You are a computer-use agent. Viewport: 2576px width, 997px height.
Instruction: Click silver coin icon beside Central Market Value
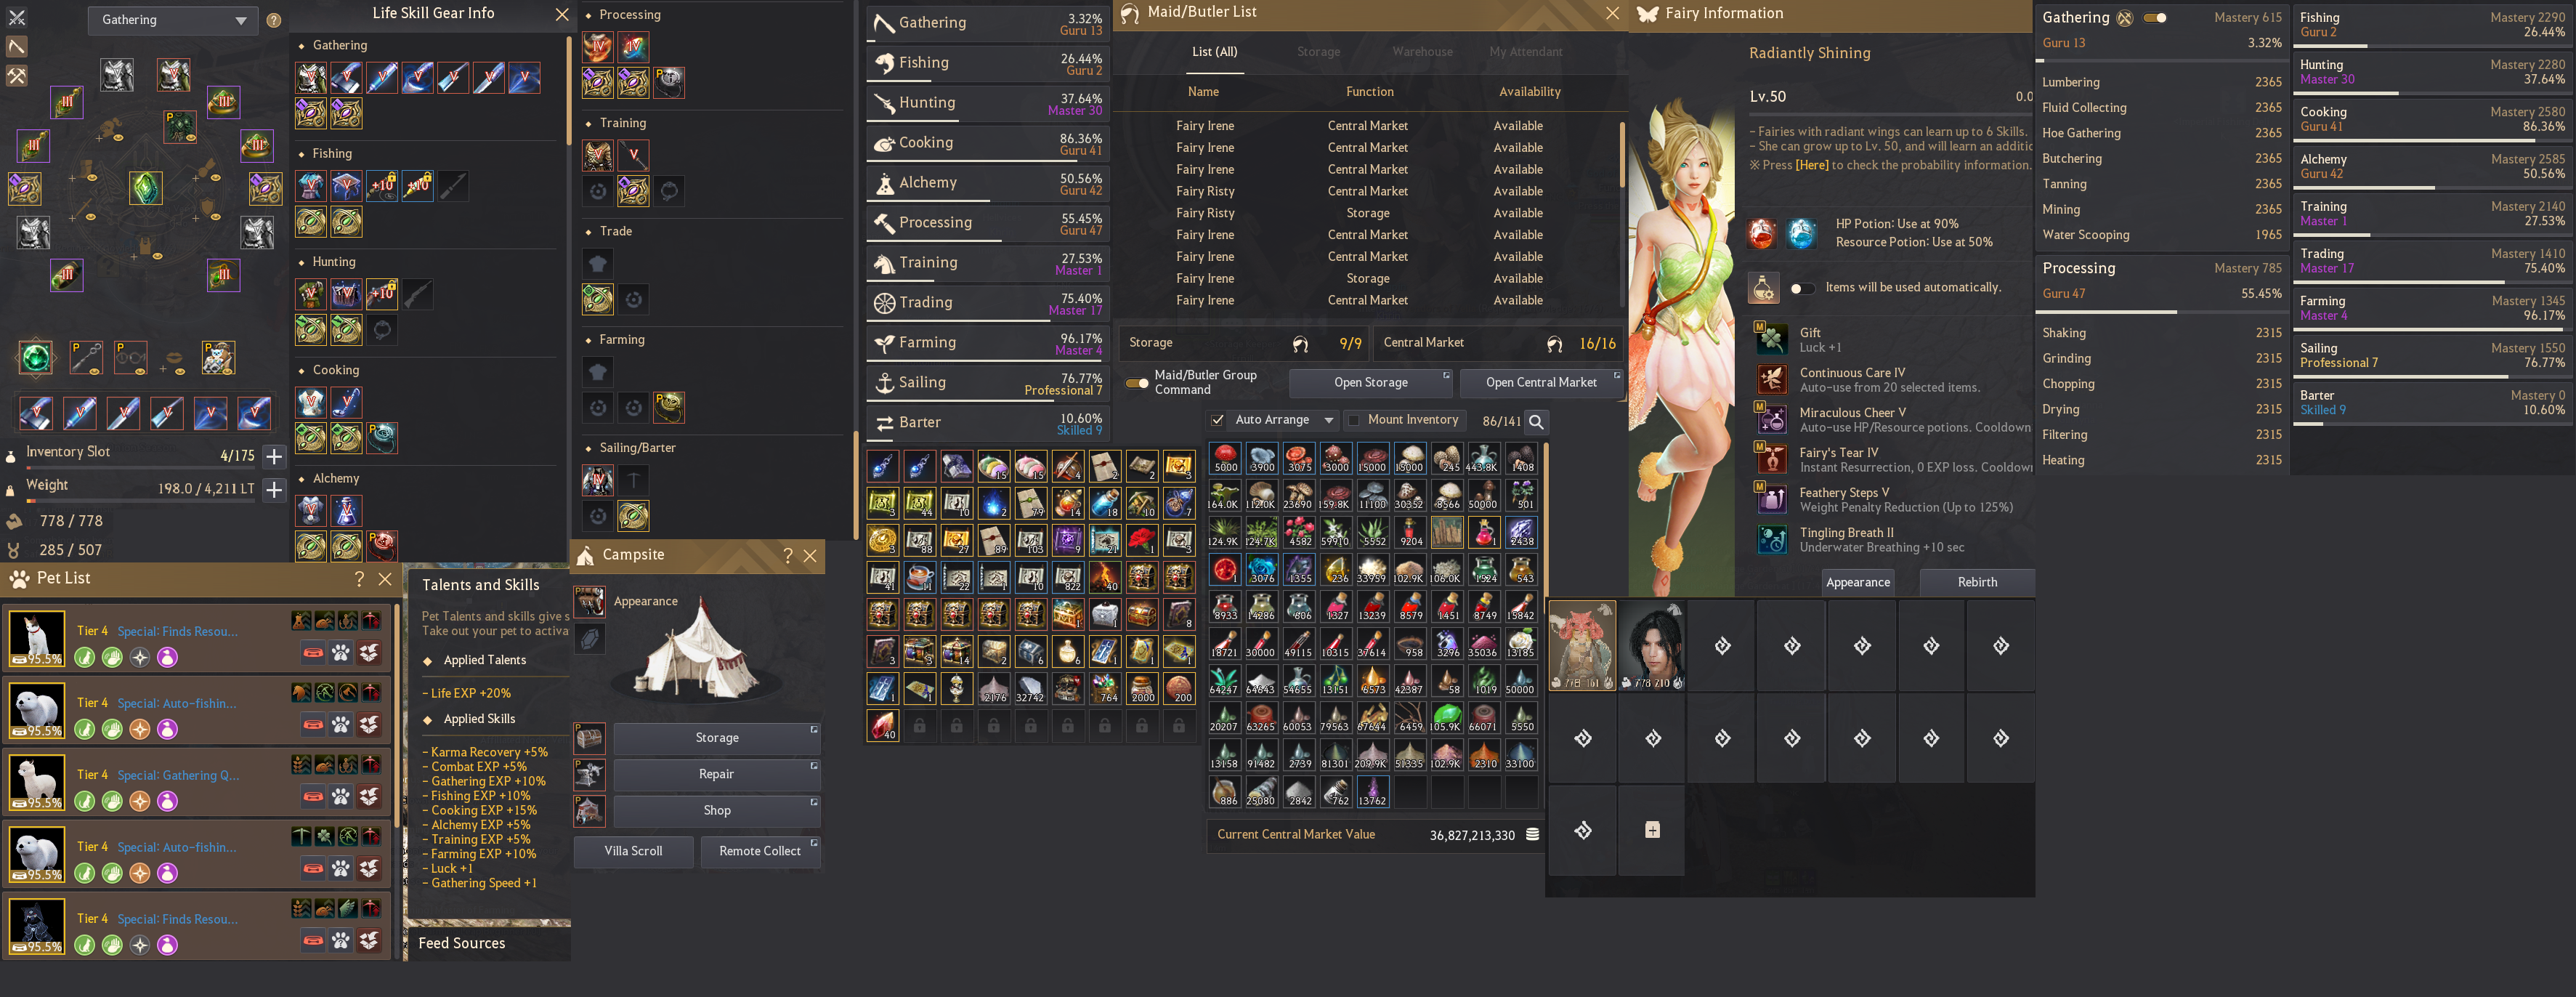1532,835
